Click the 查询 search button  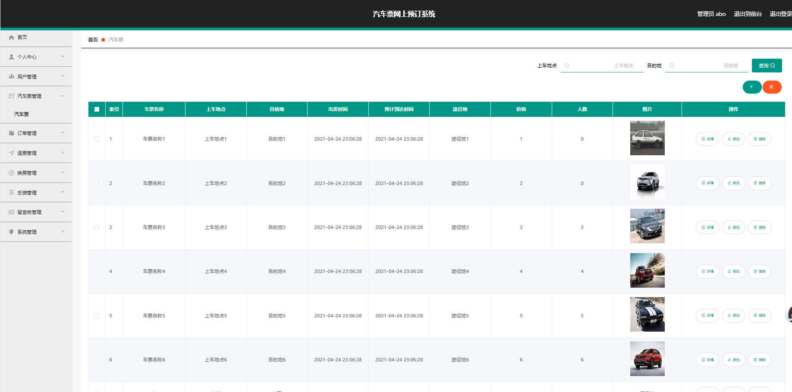click(767, 66)
